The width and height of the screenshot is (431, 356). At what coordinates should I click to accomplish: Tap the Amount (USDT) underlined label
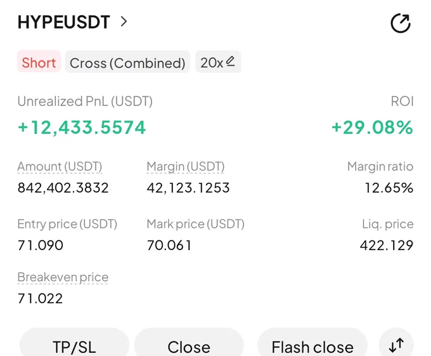[60, 167]
